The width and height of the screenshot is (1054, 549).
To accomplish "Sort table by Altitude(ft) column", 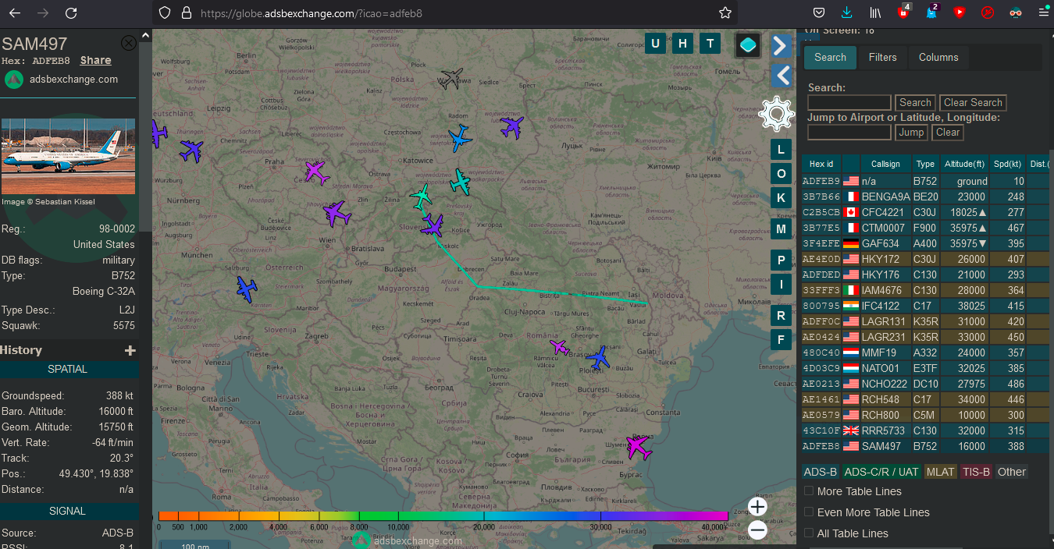I will (x=966, y=164).
